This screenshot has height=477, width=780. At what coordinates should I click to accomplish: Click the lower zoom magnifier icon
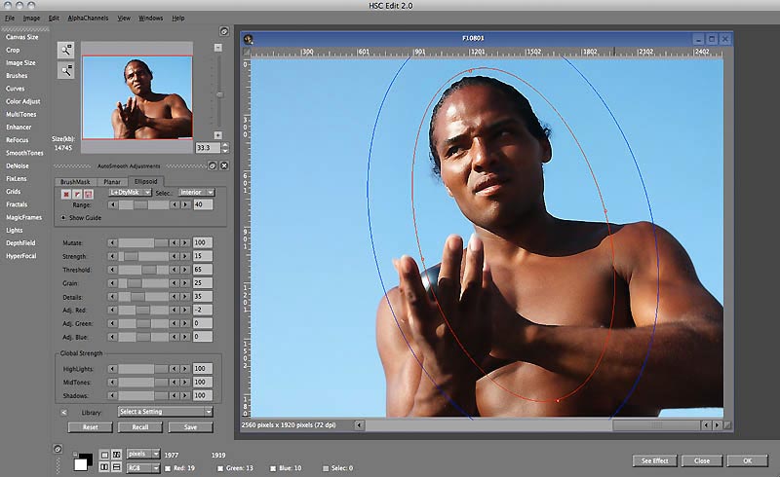coord(65,70)
